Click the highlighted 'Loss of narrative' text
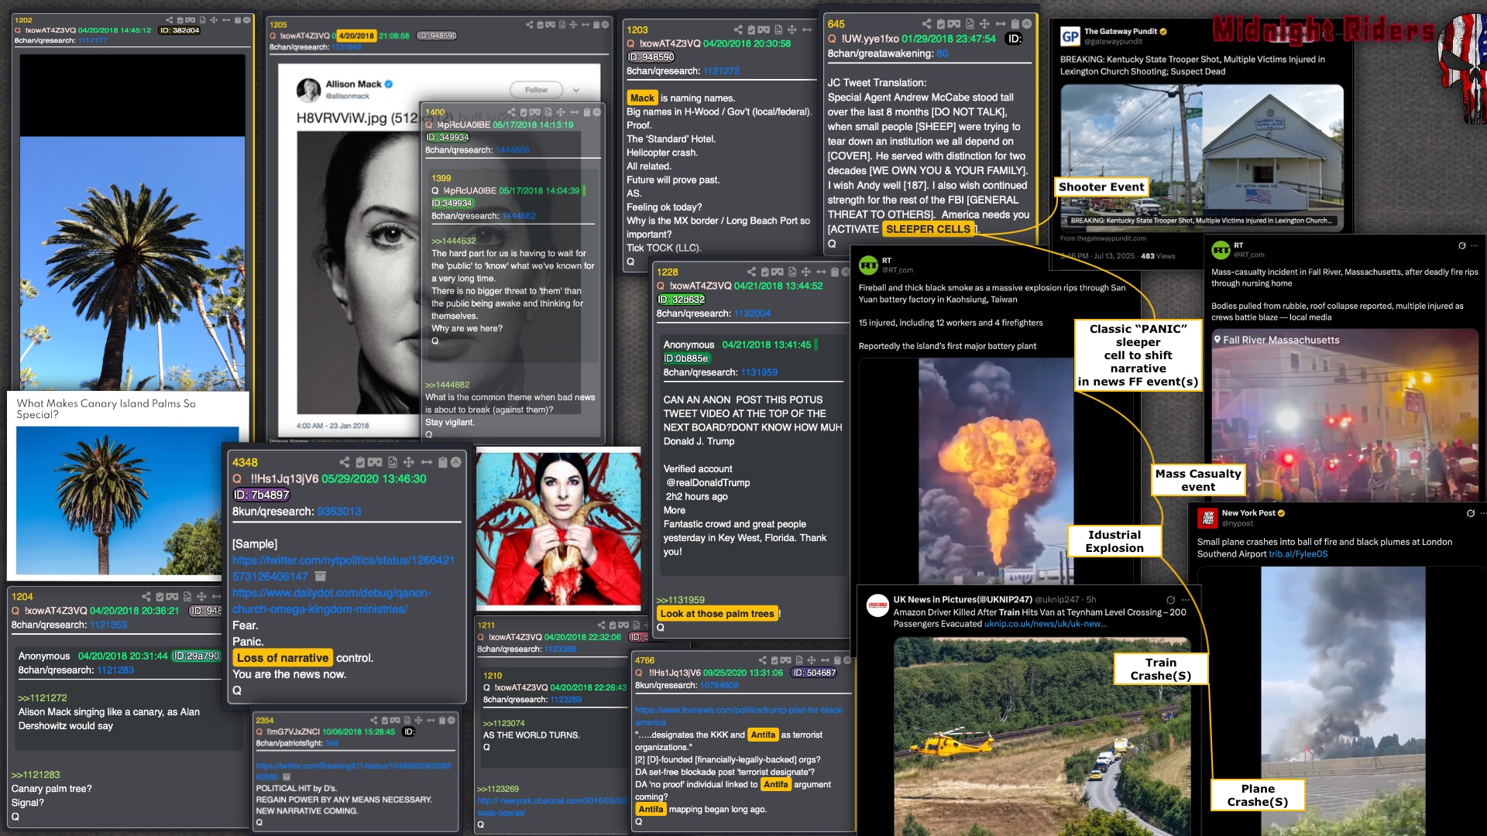 click(x=283, y=658)
